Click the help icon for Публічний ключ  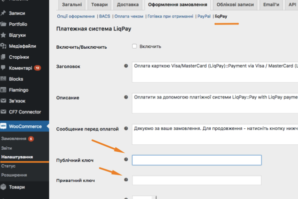click(126, 159)
